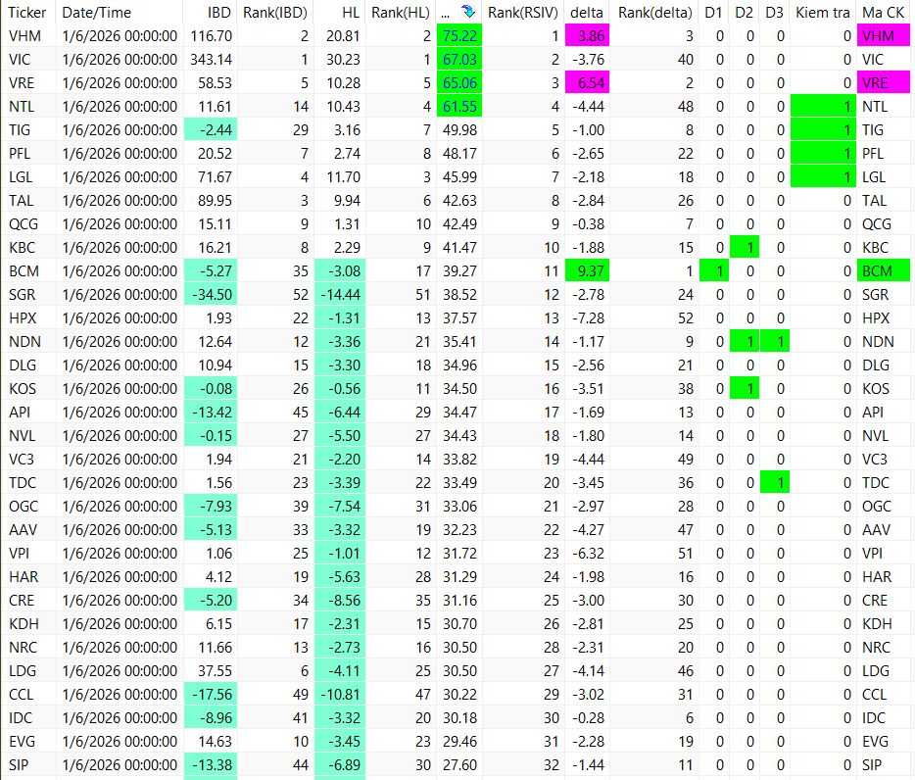Screen dimensions: 915x780
Task: Click the IBD value 11.66 for NRC
Action: (x=215, y=648)
